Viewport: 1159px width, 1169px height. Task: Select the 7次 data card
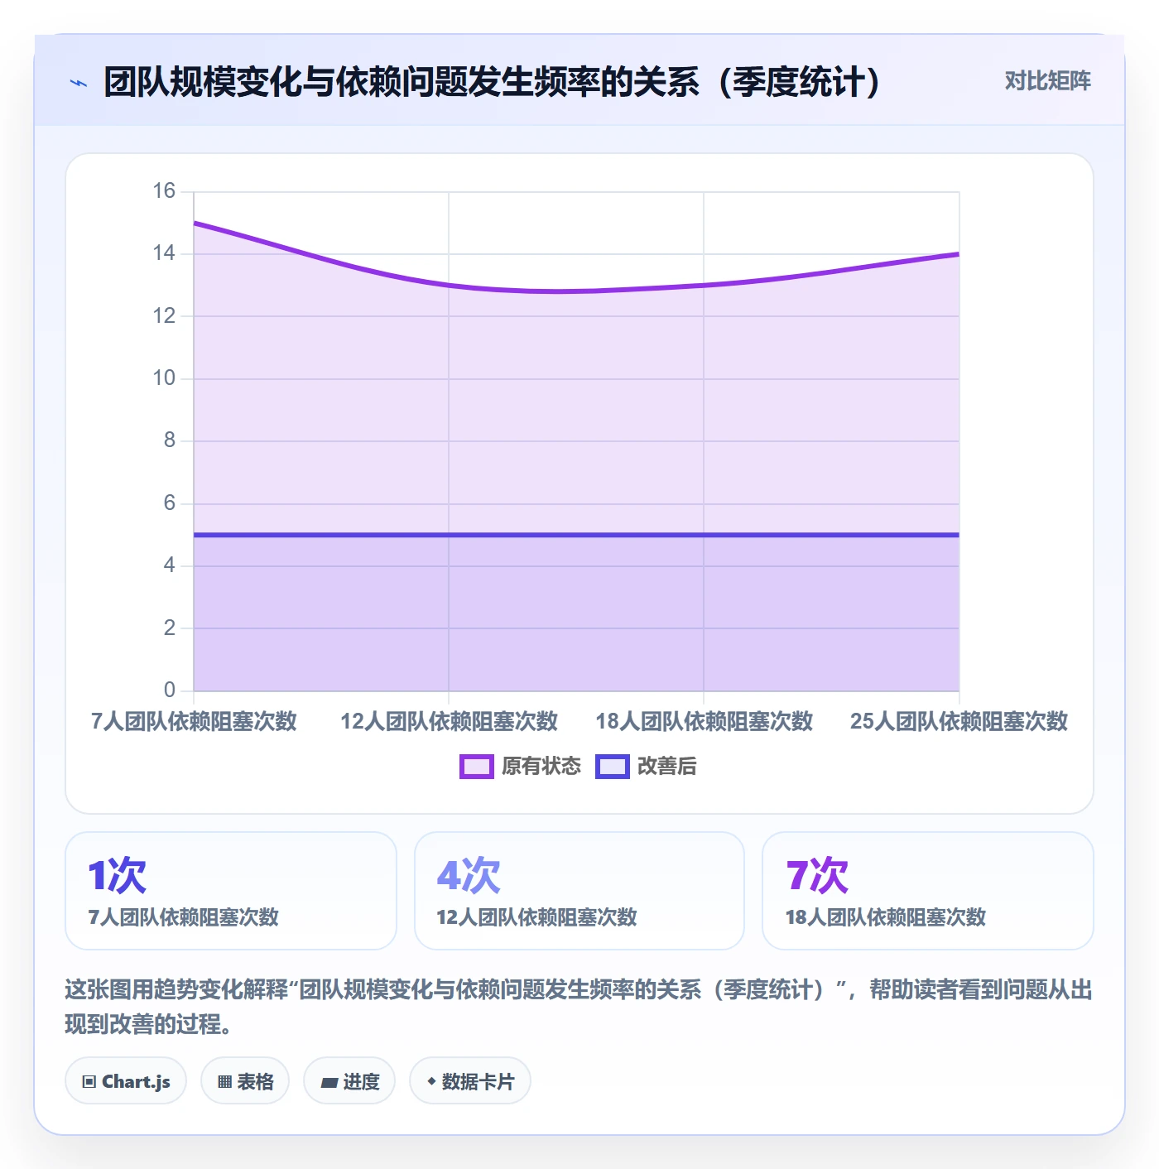(928, 891)
